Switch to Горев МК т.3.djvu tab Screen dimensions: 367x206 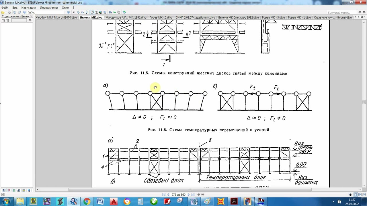pos(273,17)
